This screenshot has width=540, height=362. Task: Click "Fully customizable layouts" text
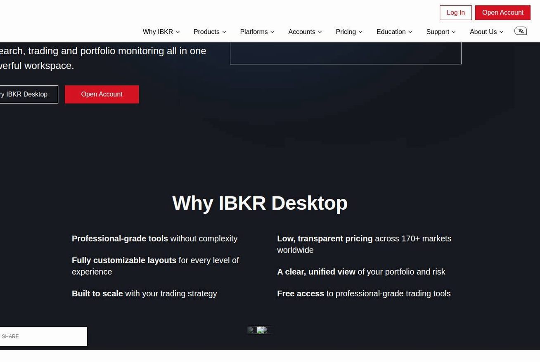tap(124, 260)
